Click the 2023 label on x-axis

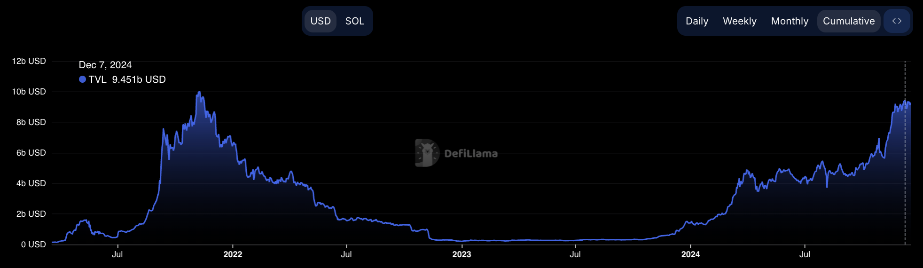[461, 254]
